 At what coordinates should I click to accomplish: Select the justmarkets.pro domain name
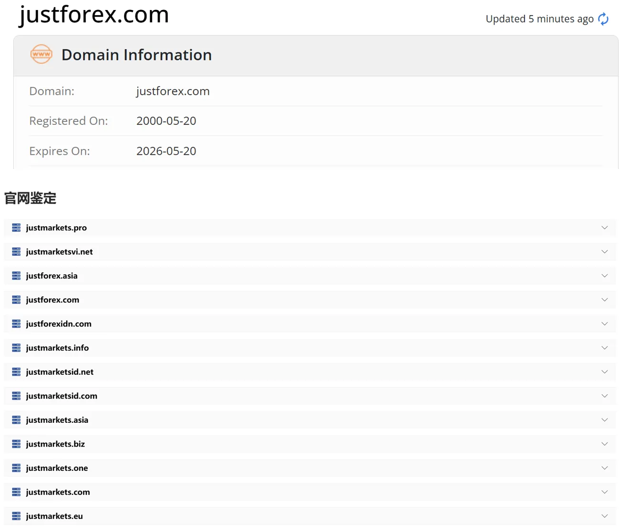pos(56,228)
